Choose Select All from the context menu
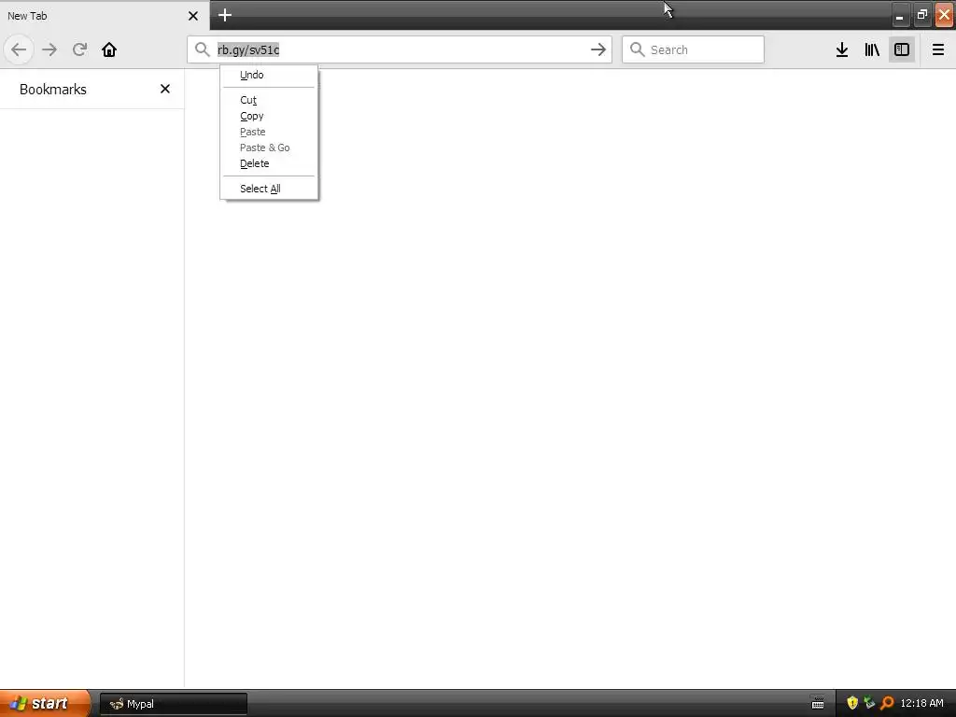This screenshot has height=717, width=956. (x=269, y=189)
